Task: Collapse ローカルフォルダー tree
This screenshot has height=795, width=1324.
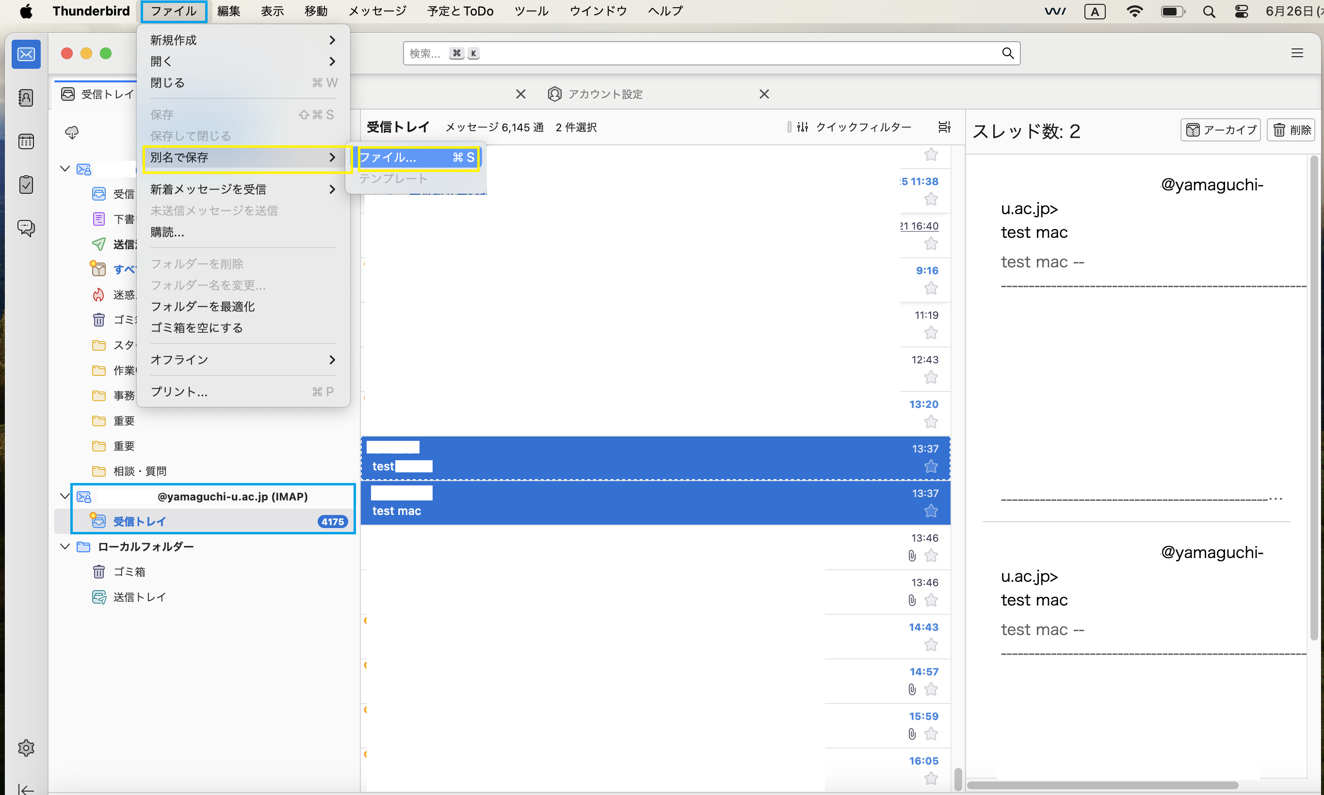Action: click(65, 546)
